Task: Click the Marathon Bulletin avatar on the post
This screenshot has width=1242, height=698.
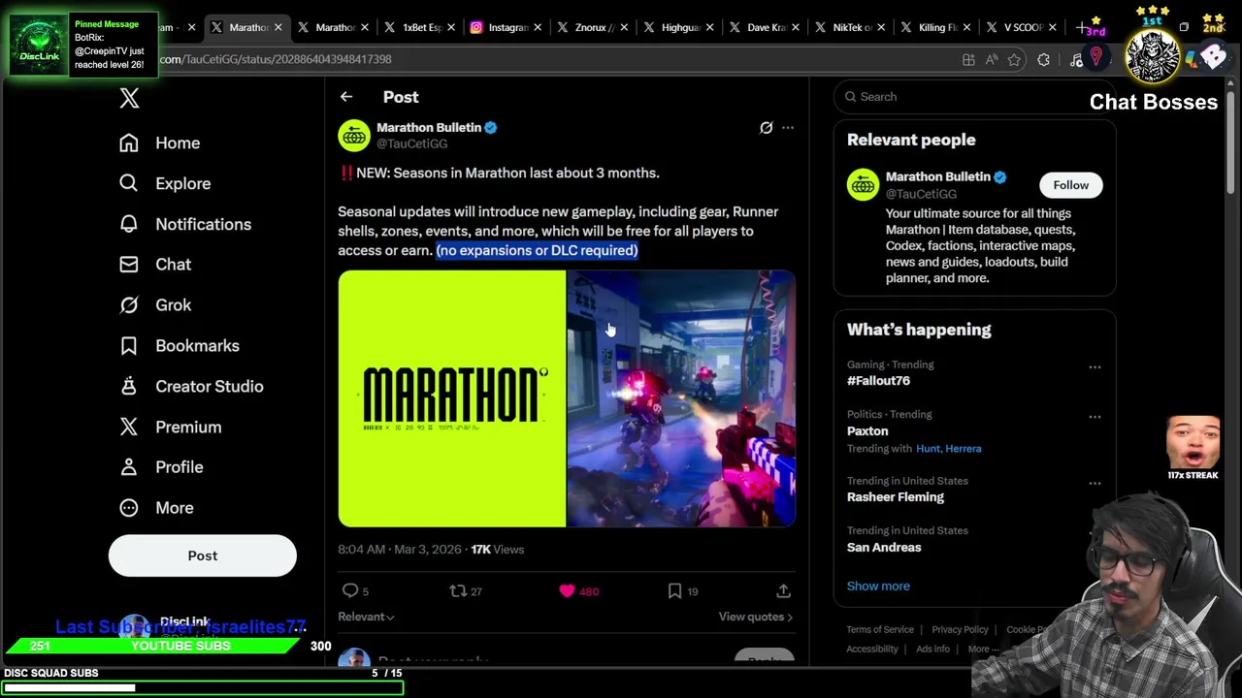Action: (x=354, y=136)
